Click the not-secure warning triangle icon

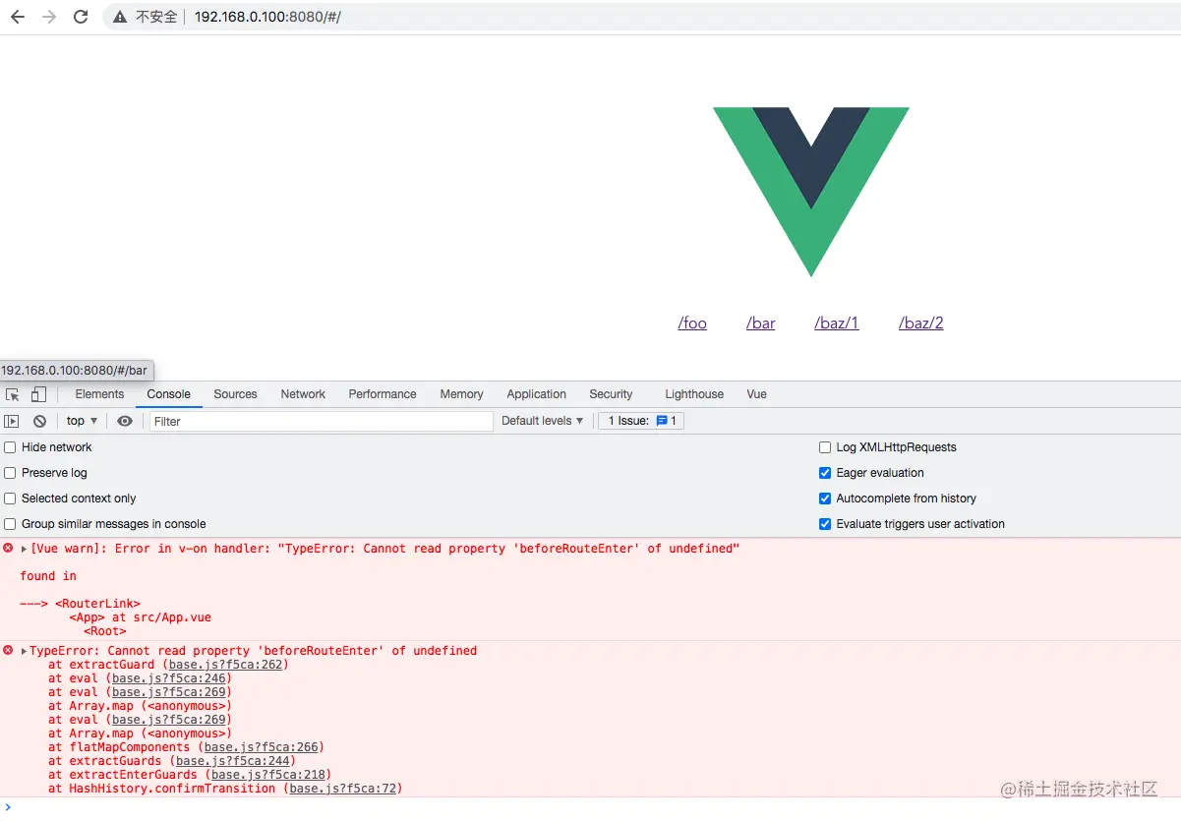point(120,17)
